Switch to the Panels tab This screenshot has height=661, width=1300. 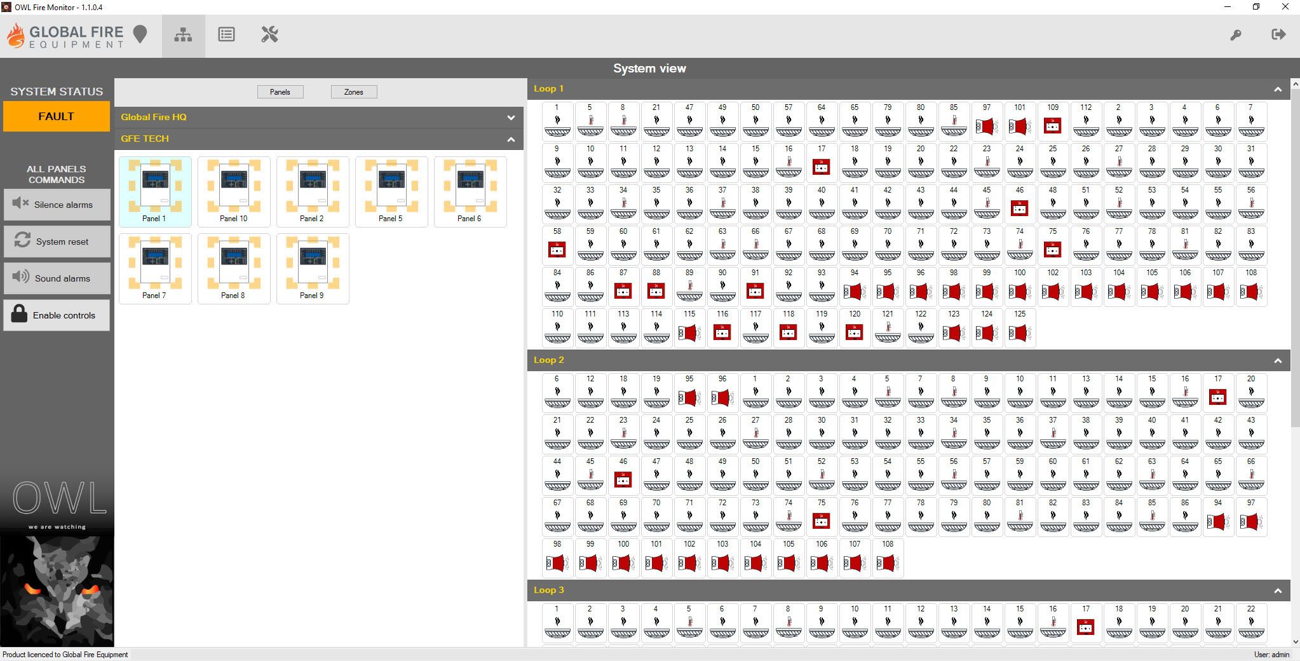point(280,92)
